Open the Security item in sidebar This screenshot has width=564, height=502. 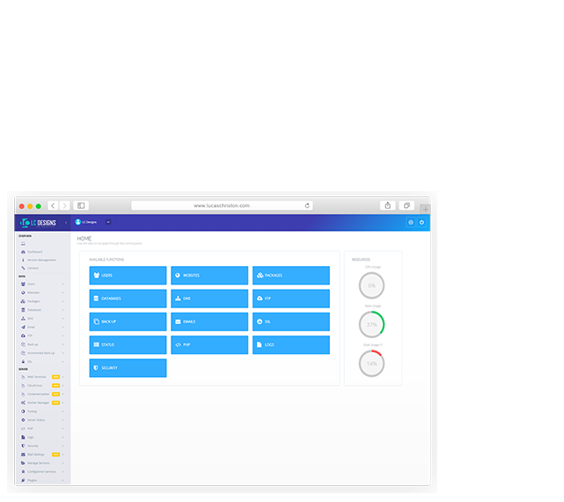pos(33,446)
